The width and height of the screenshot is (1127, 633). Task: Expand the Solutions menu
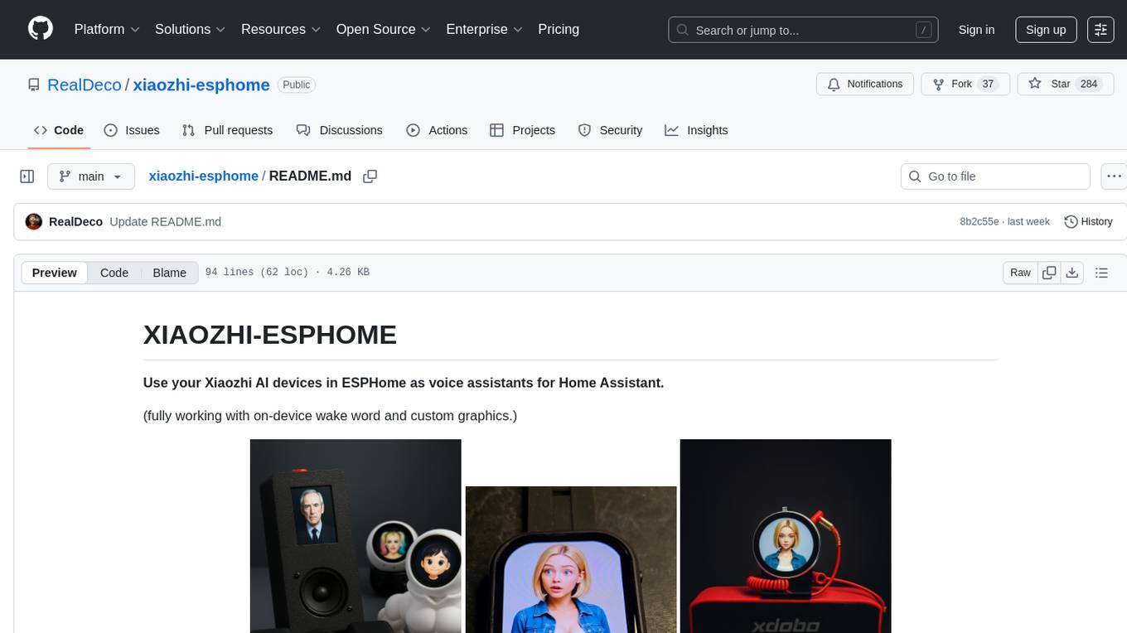pyautogui.click(x=191, y=29)
